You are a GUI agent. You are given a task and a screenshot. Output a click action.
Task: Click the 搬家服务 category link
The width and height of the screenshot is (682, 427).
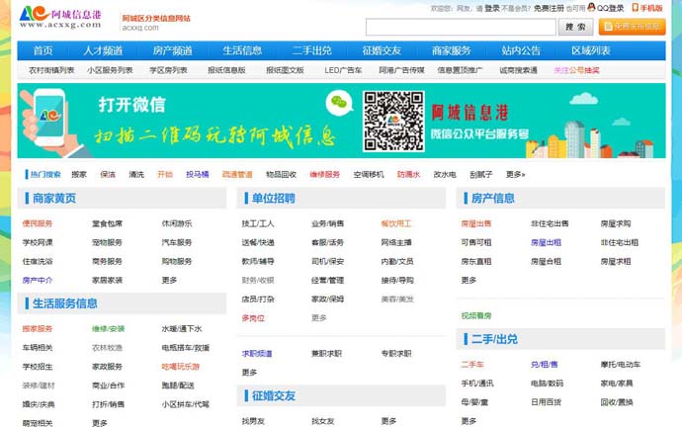point(38,329)
